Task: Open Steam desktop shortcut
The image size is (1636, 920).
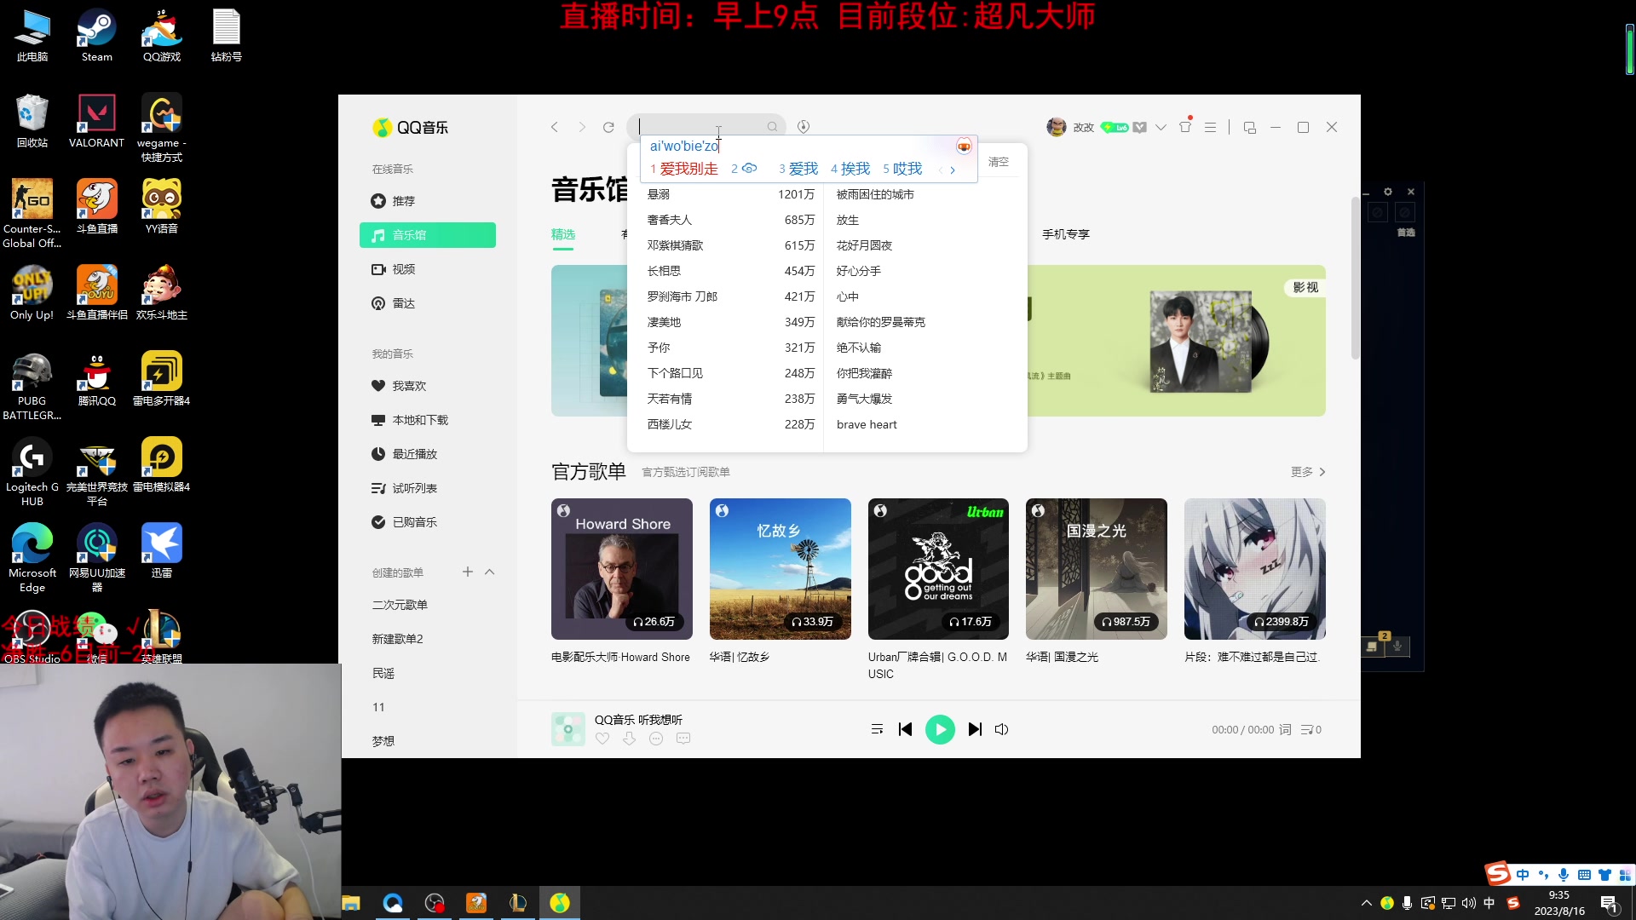Action: click(x=96, y=36)
